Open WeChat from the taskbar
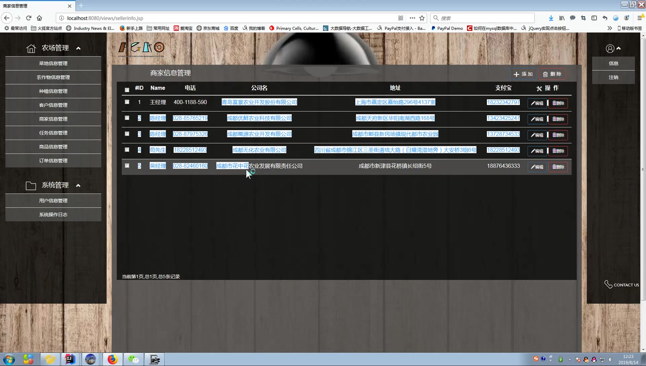The width and height of the screenshot is (646, 366). pyautogui.click(x=133, y=359)
